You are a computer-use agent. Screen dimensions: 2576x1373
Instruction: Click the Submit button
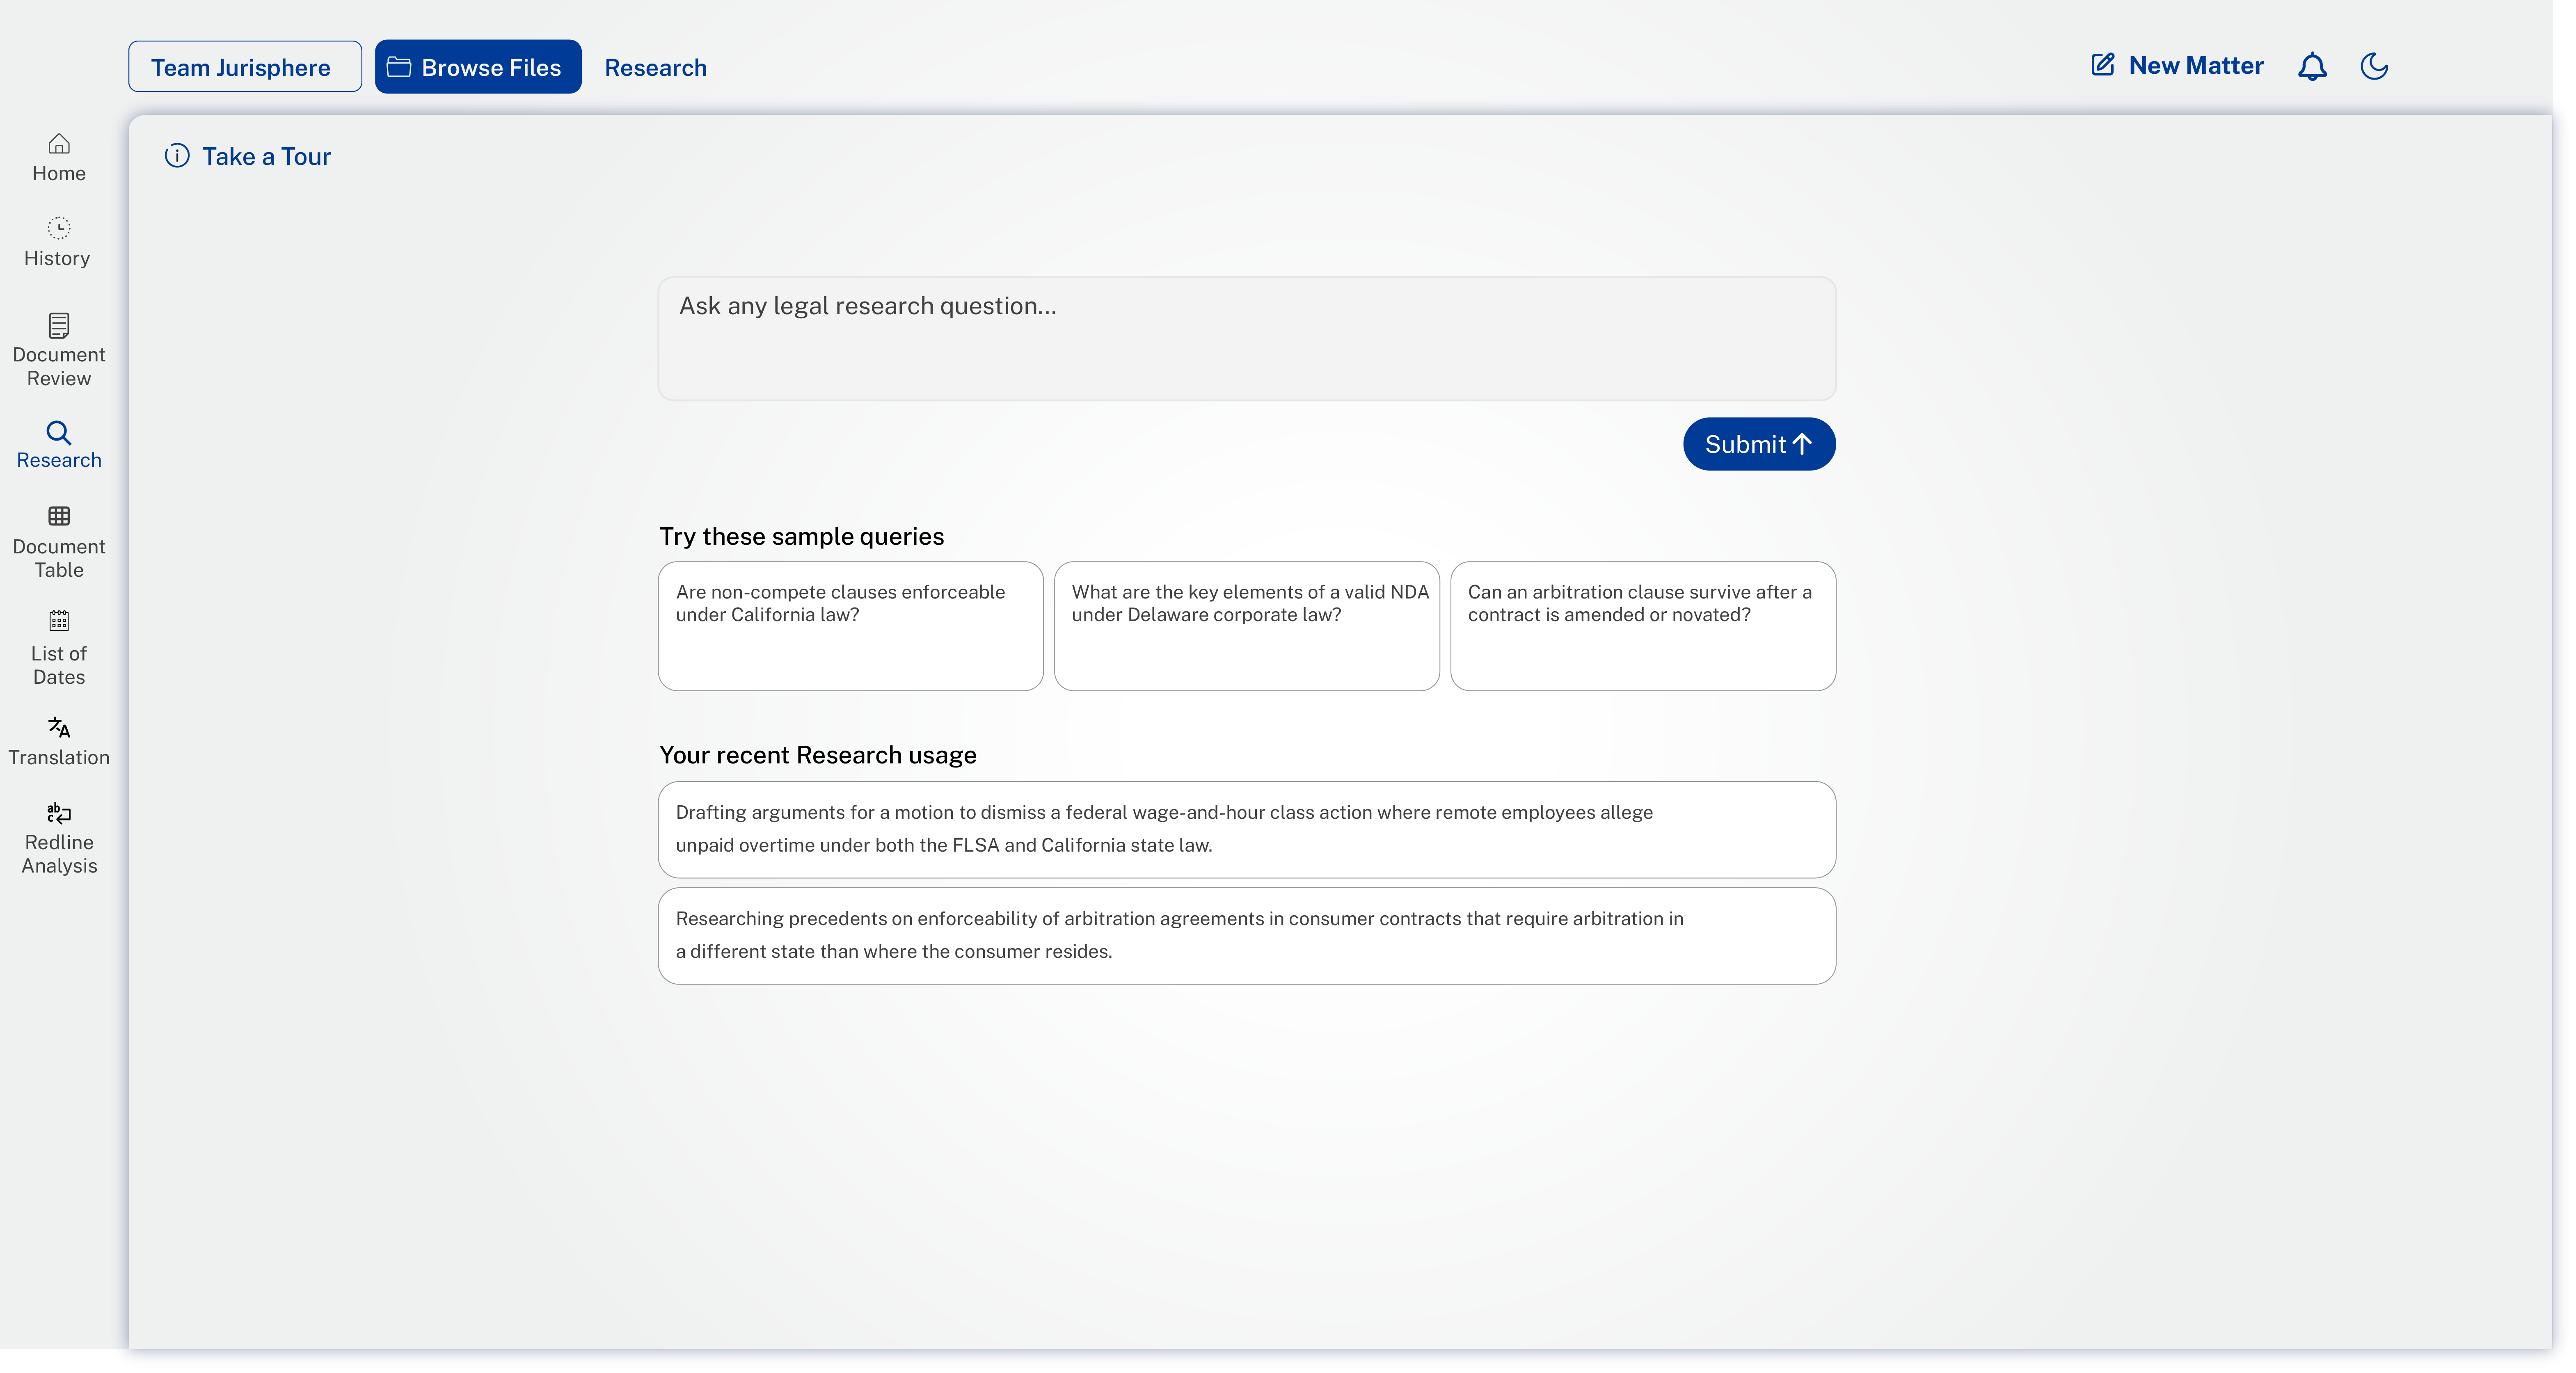click(x=1758, y=444)
